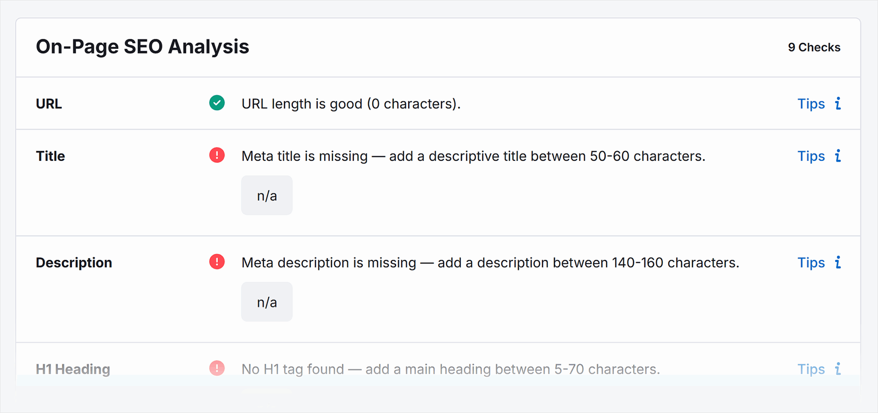The width and height of the screenshot is (878, 413).
Task: Click the On-Page SEO Analysis heading
Action: (142, 46)
